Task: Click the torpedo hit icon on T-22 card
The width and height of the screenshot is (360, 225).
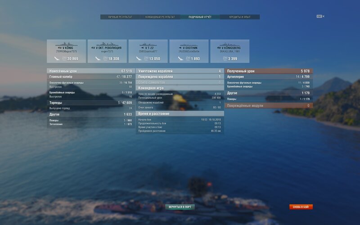Action: tap(139, 58)
